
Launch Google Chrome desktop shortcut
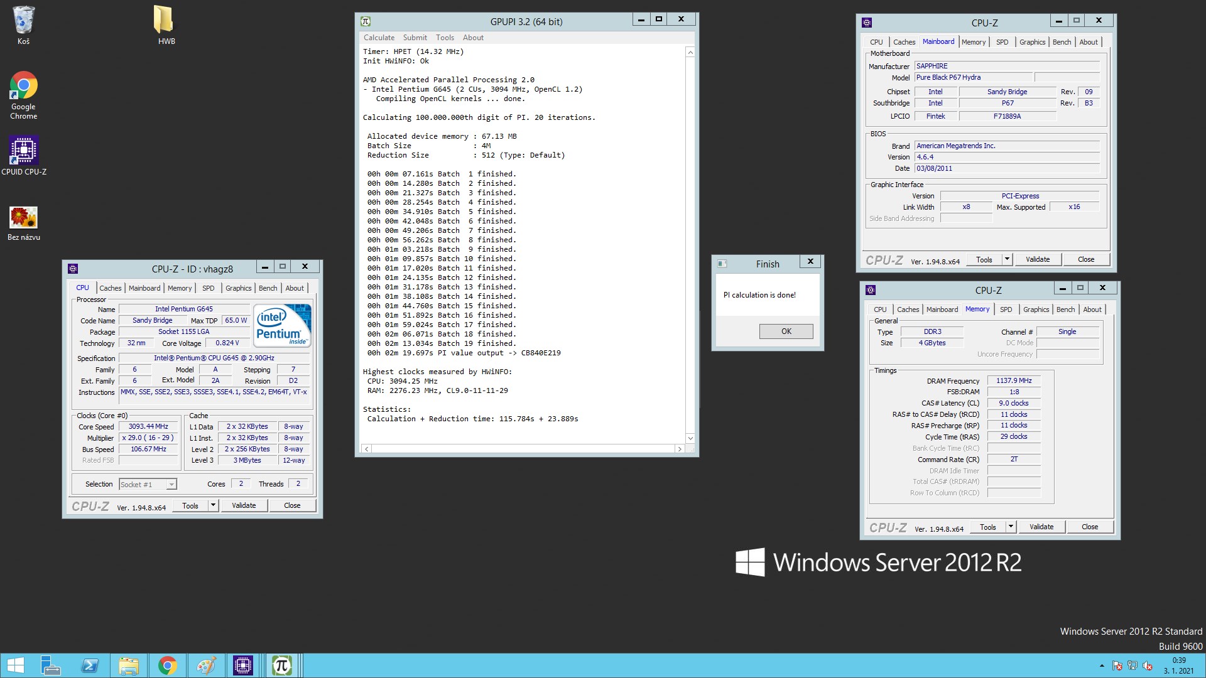point(23,95)
